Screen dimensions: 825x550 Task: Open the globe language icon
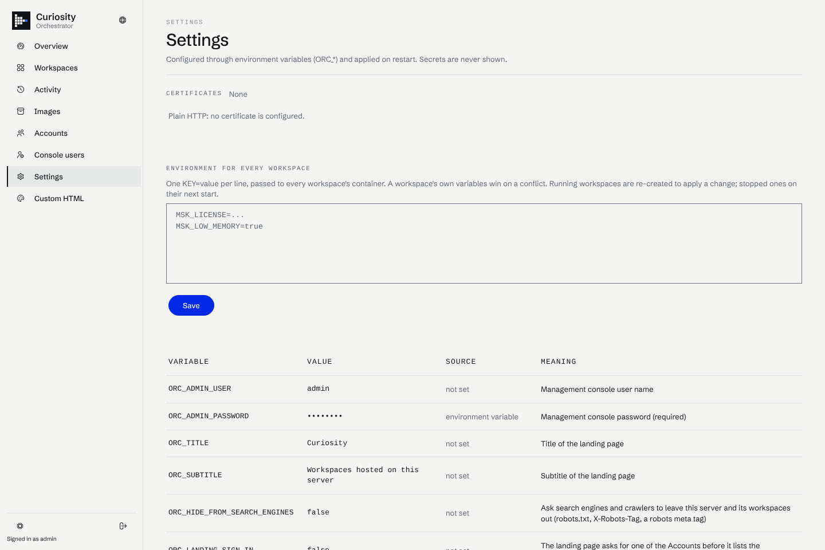click(123, 20)
